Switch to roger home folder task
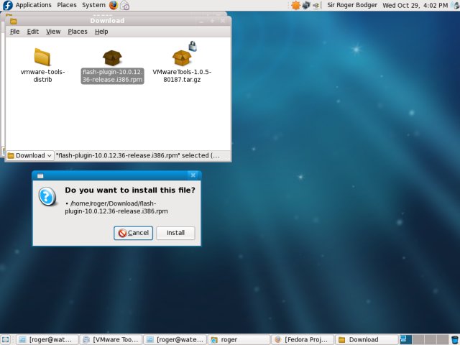 239,339
